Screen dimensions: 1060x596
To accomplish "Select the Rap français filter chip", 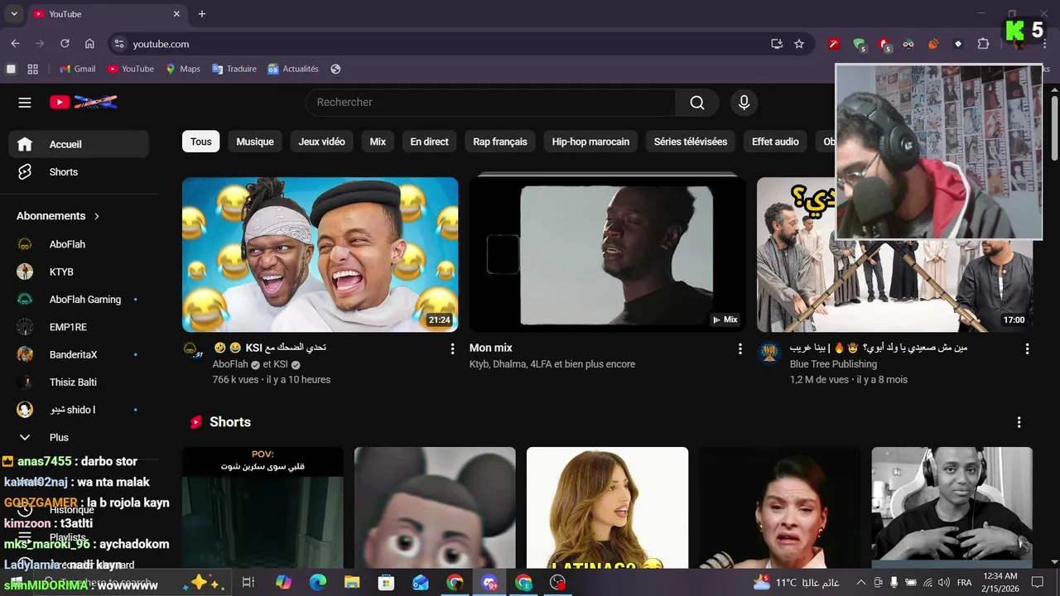I will (500, 142).
